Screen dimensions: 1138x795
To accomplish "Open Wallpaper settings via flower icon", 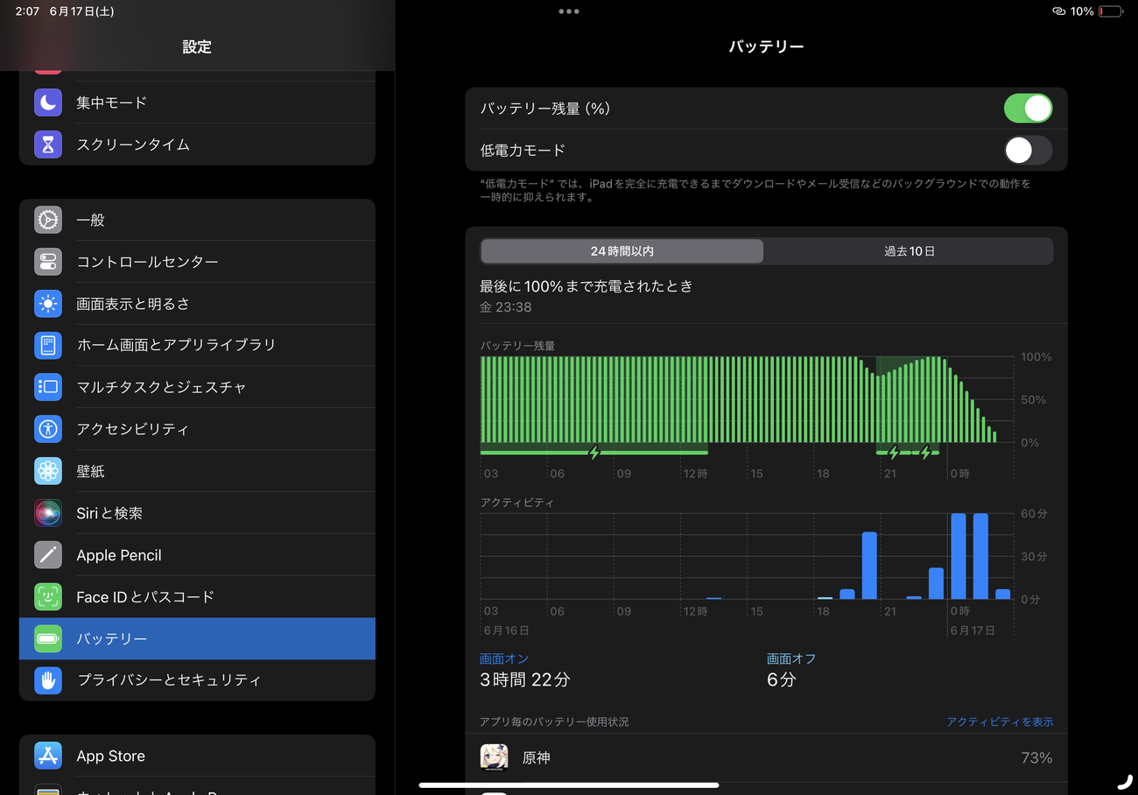I will [47, 470].
